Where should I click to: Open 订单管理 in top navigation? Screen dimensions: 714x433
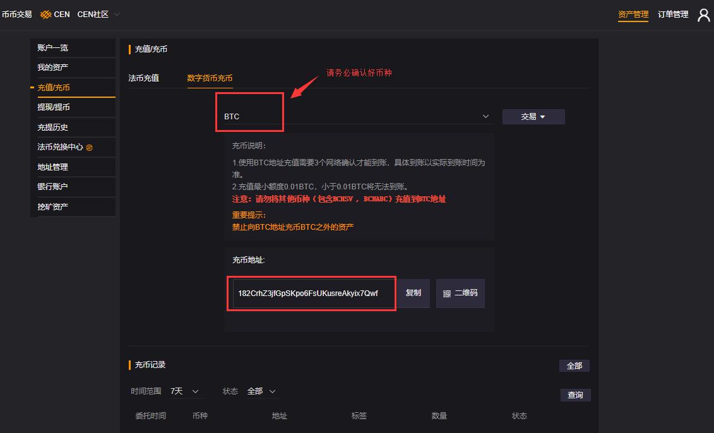(672, 15)
